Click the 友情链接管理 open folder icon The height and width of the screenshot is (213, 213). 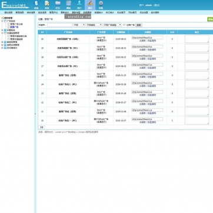pyautogui.click(x=5, y=33)
